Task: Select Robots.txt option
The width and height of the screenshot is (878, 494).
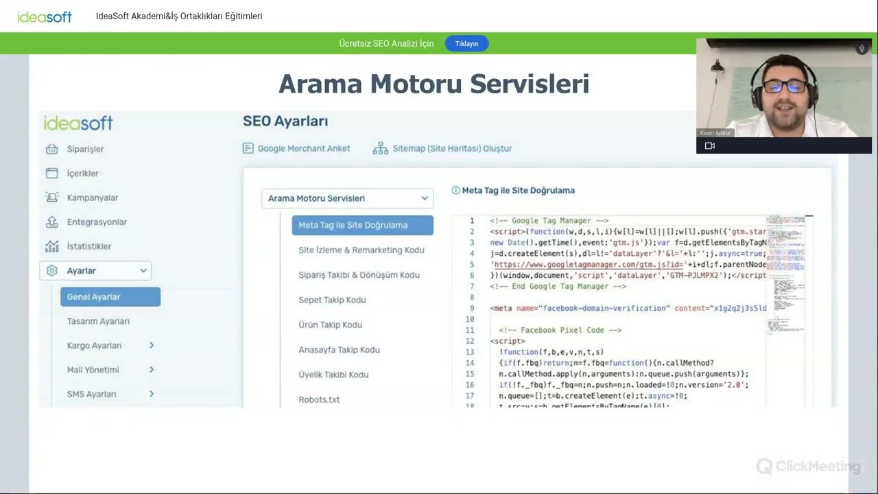Action: click(x=319, y=399)
